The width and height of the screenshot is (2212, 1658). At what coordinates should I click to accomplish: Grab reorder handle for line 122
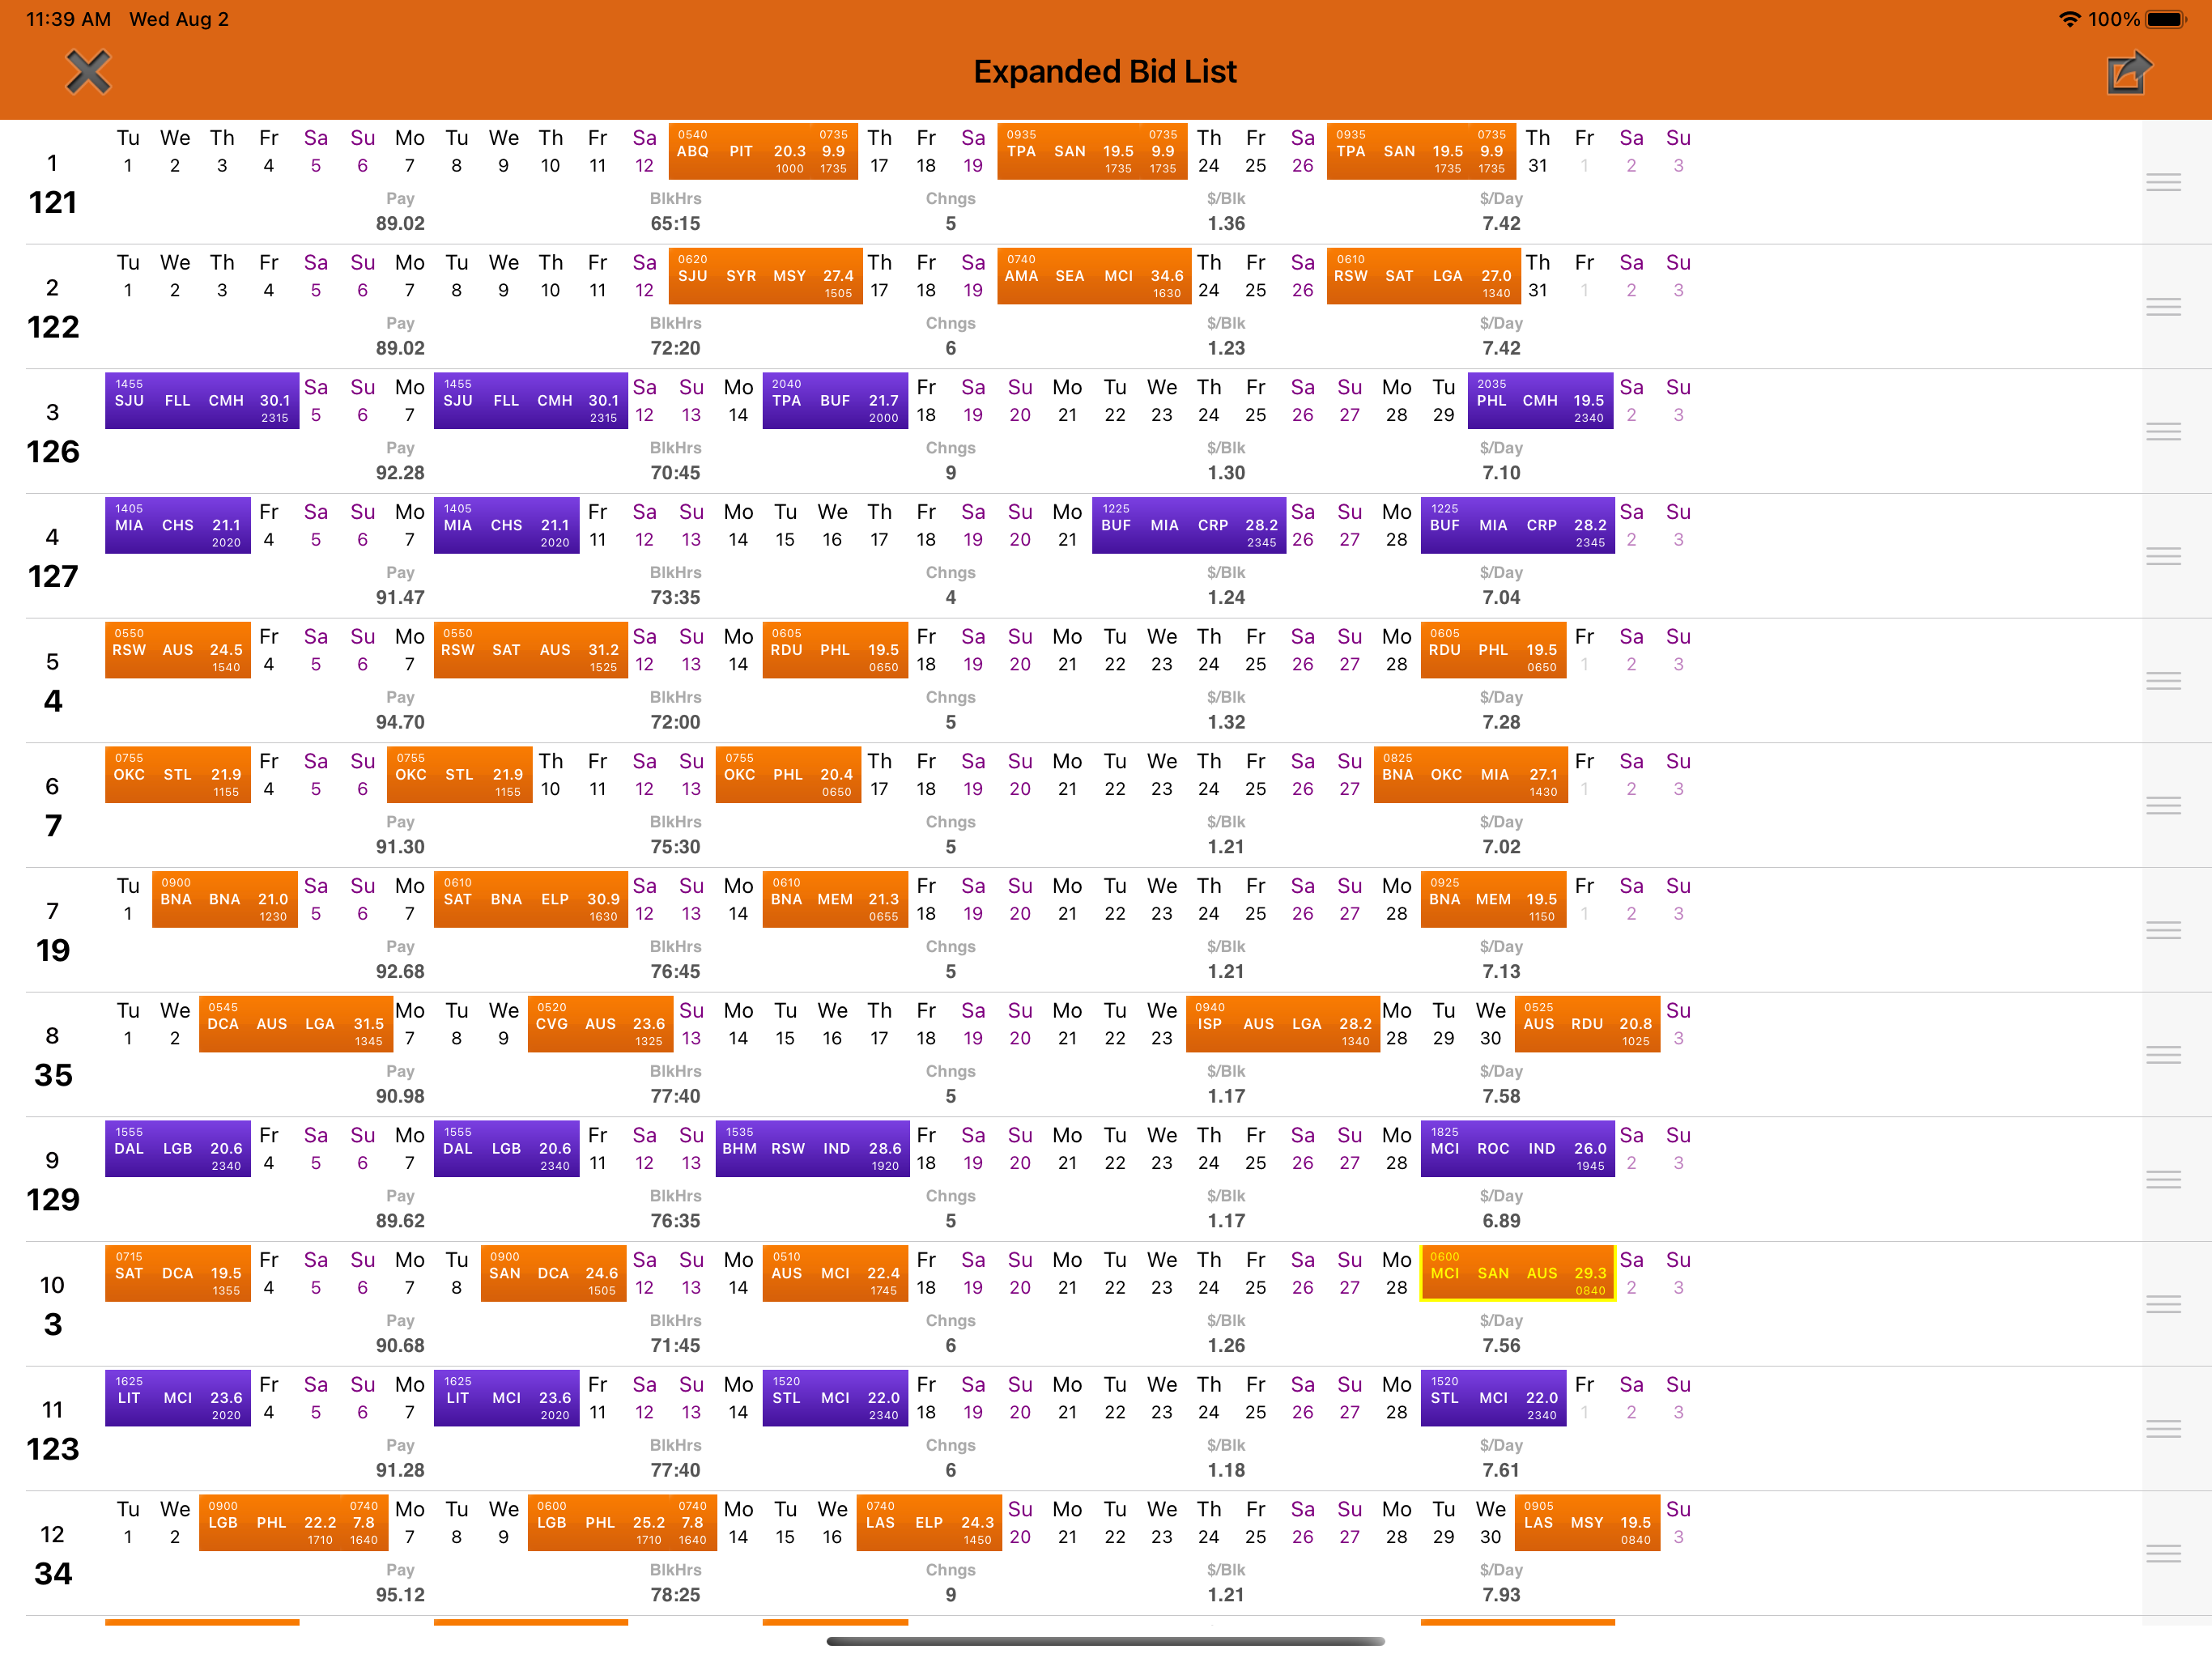(x=2163, y=307)
